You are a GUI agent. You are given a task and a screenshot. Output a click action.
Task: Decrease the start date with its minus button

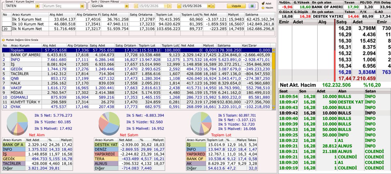136,6
